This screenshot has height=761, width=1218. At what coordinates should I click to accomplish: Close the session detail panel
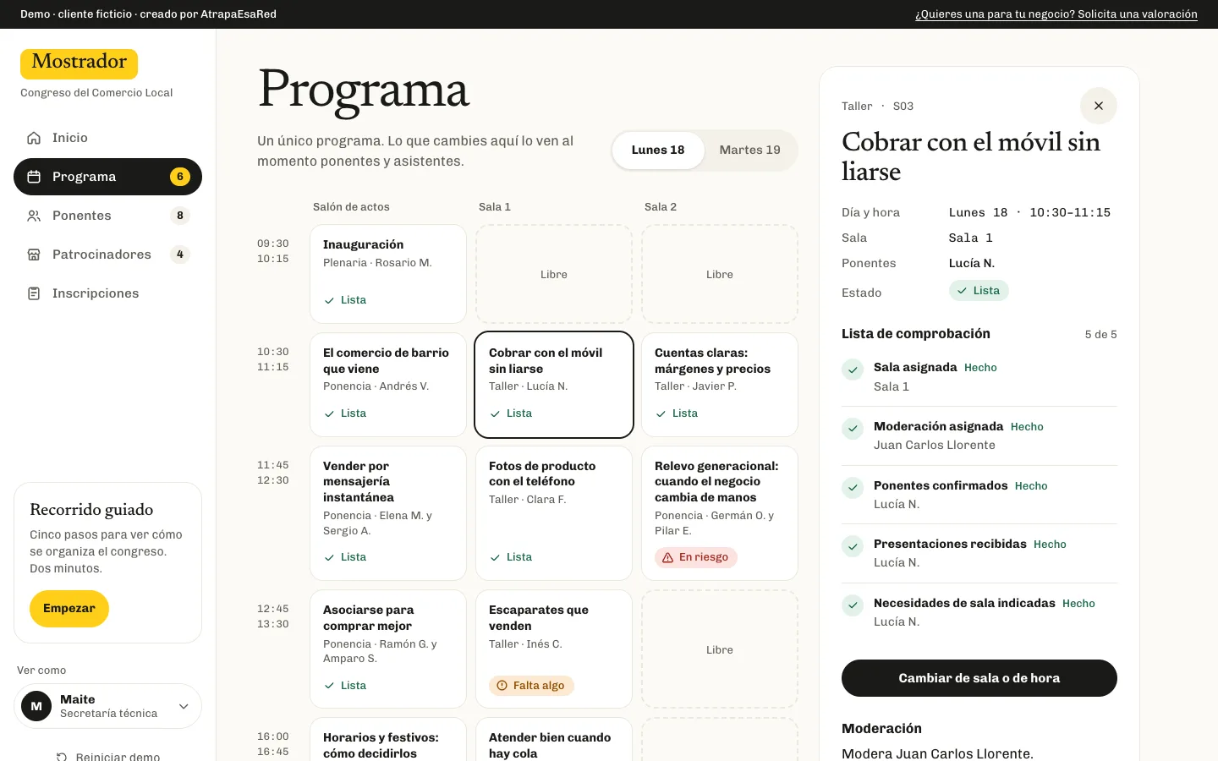coord(1099,106)
